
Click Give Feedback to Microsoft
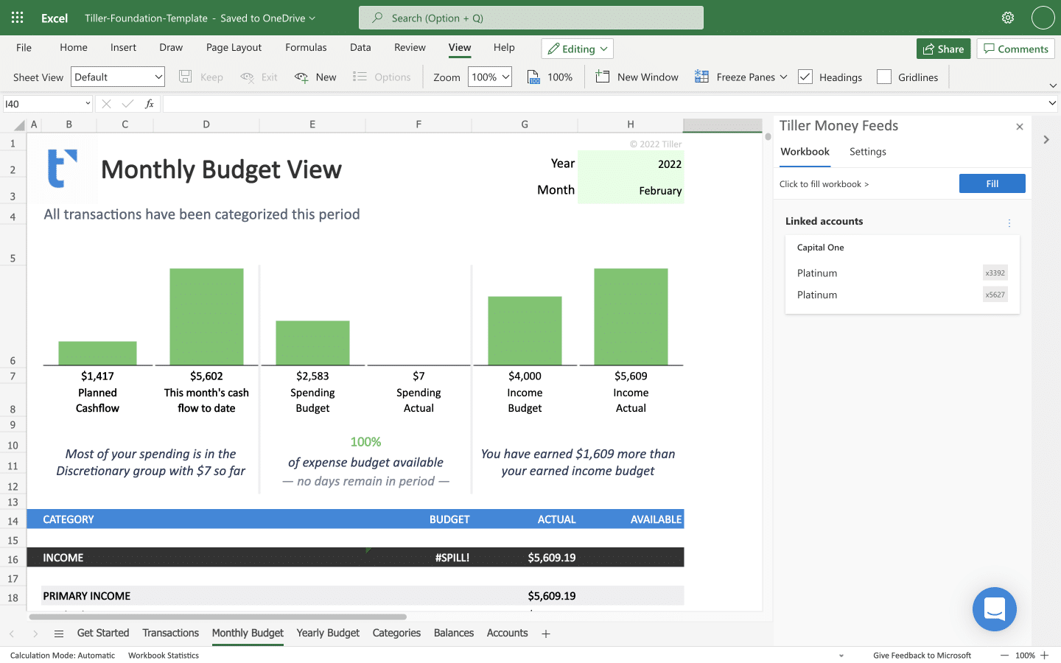[922, 656]
